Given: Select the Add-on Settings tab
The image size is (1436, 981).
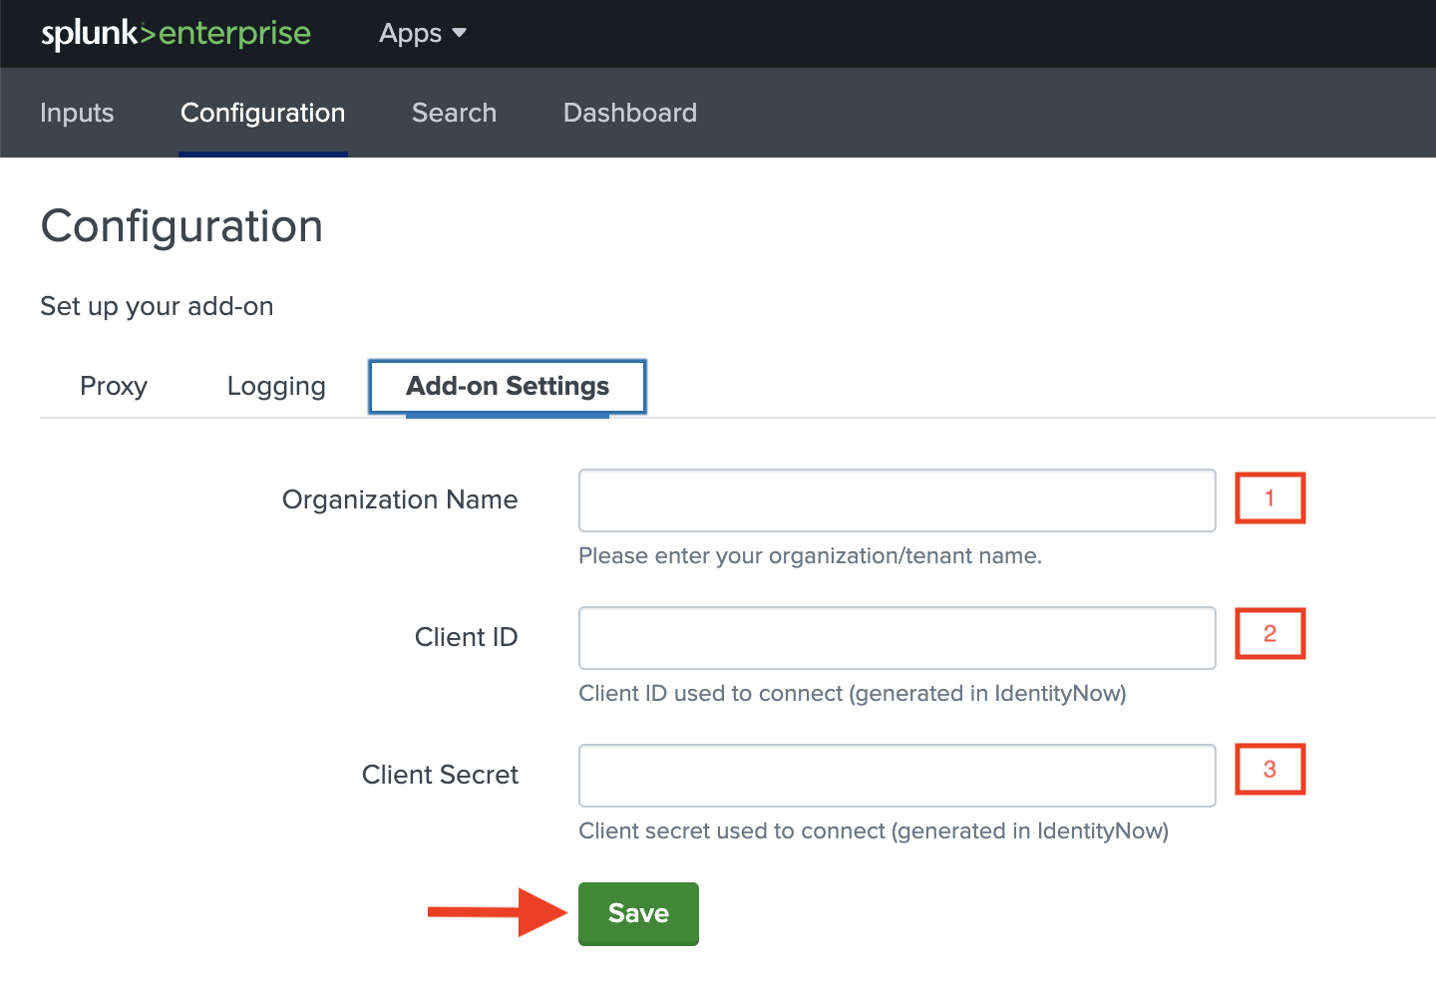Looking at the screenshot, I should coord(507,386).
